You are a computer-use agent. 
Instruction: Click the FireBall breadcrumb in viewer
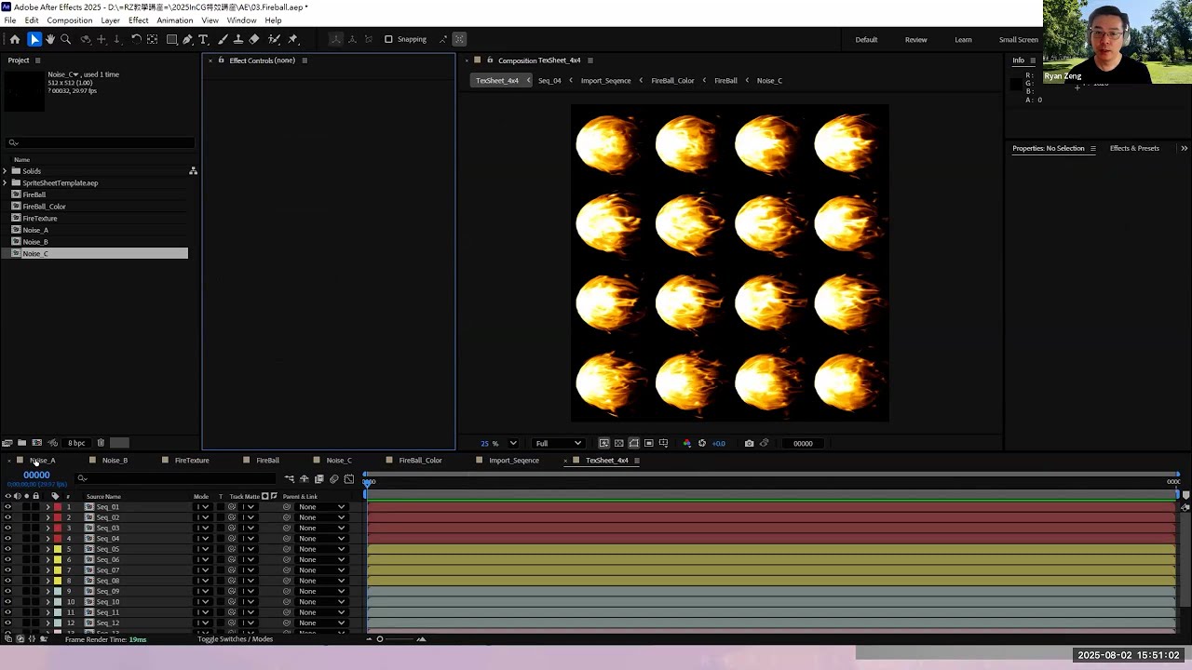(x=725, y=80)
